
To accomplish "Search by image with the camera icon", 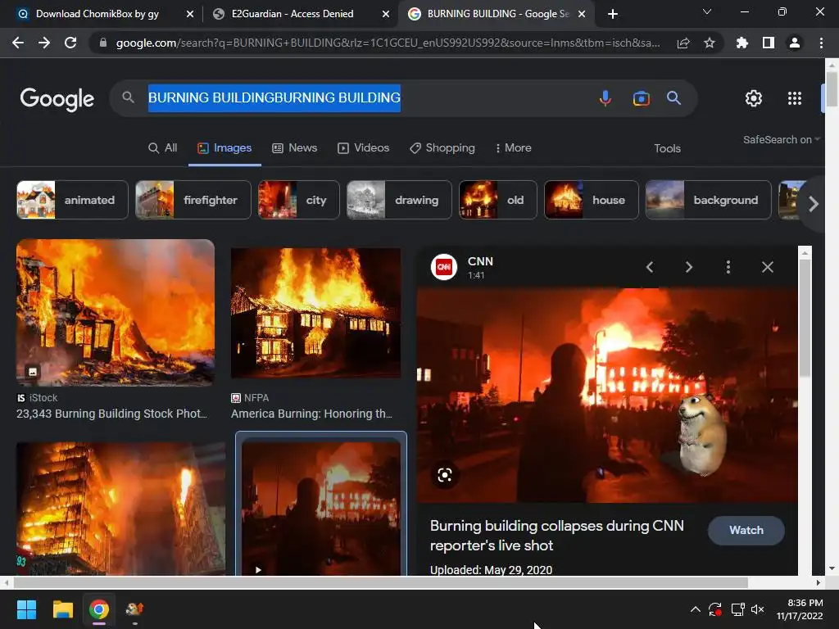I will click(x=641, y=98).
